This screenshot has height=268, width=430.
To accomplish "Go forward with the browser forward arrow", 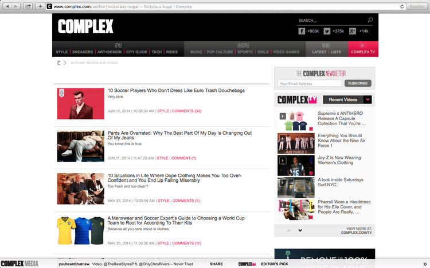I will [16, 6].
